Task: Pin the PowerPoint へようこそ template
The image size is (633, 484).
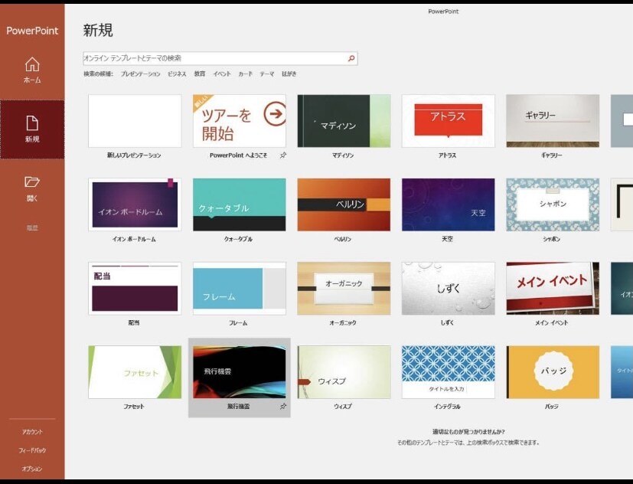Action: (x=283, y=155)
